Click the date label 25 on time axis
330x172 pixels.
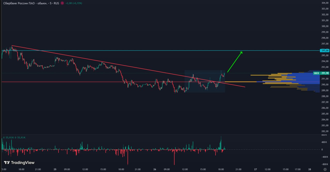(55, 169)
